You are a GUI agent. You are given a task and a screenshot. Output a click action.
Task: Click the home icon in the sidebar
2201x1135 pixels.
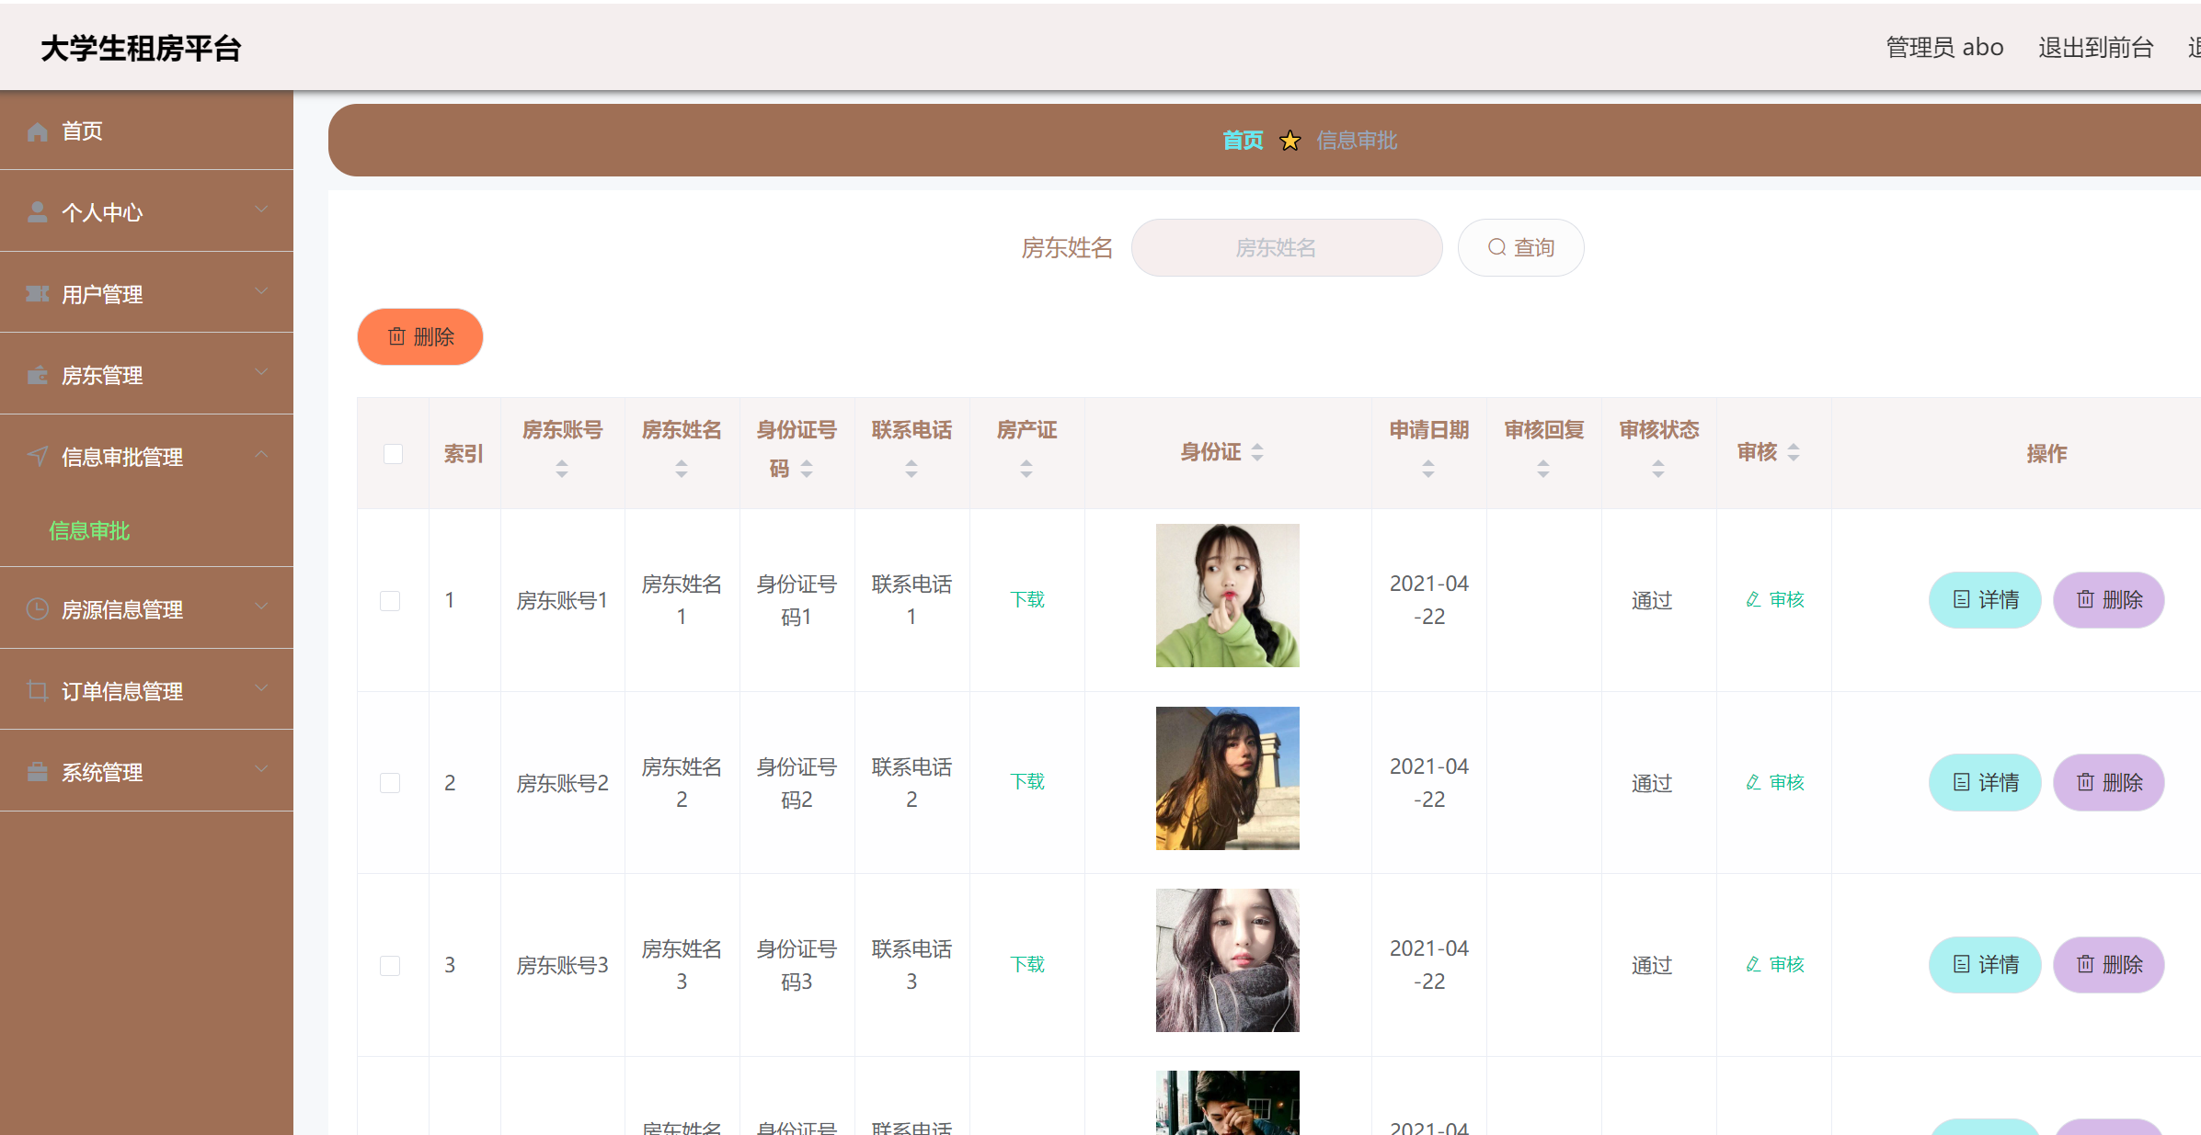tap(38, 132)
